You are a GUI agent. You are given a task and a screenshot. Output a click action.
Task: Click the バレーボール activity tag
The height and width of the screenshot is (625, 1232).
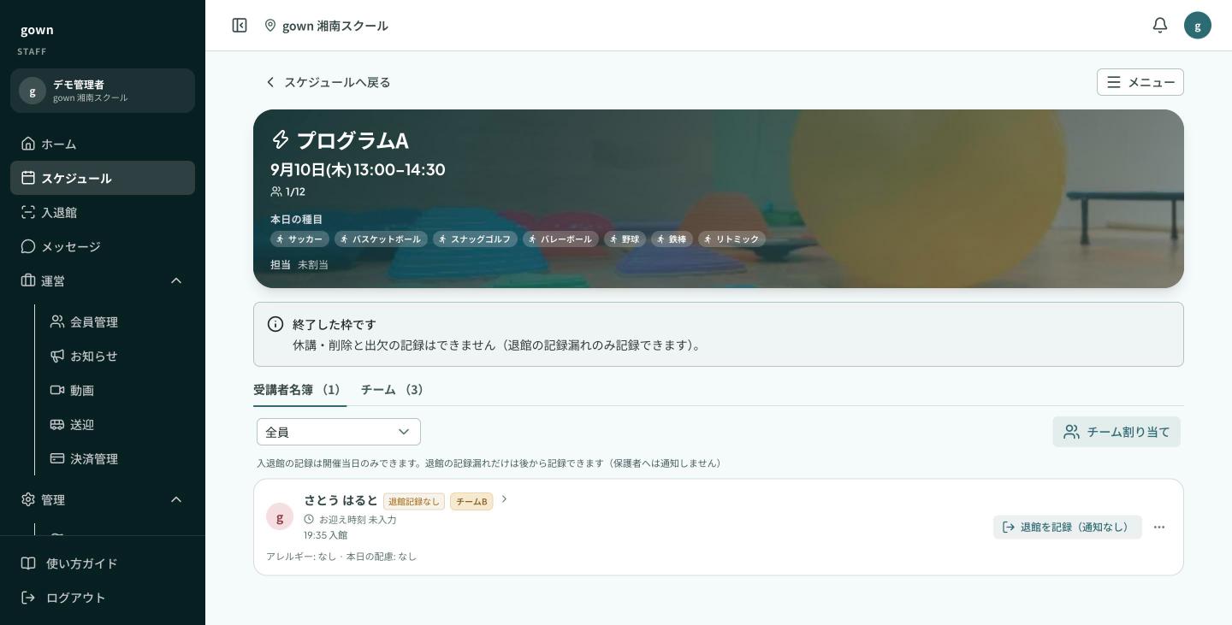pos(560,239)
